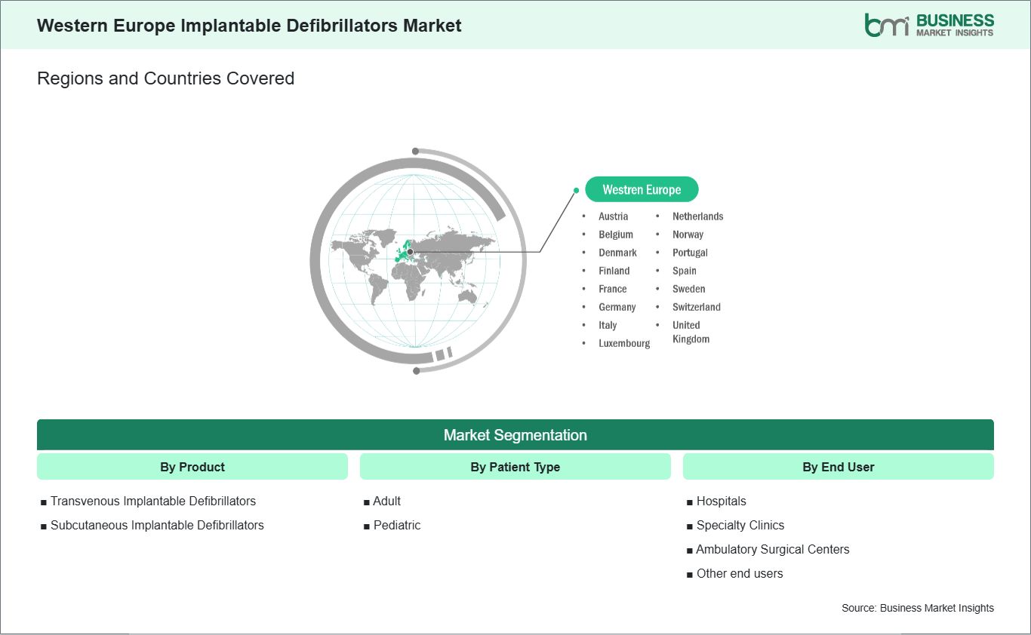The width and height of the screenshot is (1031, 635).
Task: Select the By Product segment header
Action: pyautogui.click(x=192, y=467)
